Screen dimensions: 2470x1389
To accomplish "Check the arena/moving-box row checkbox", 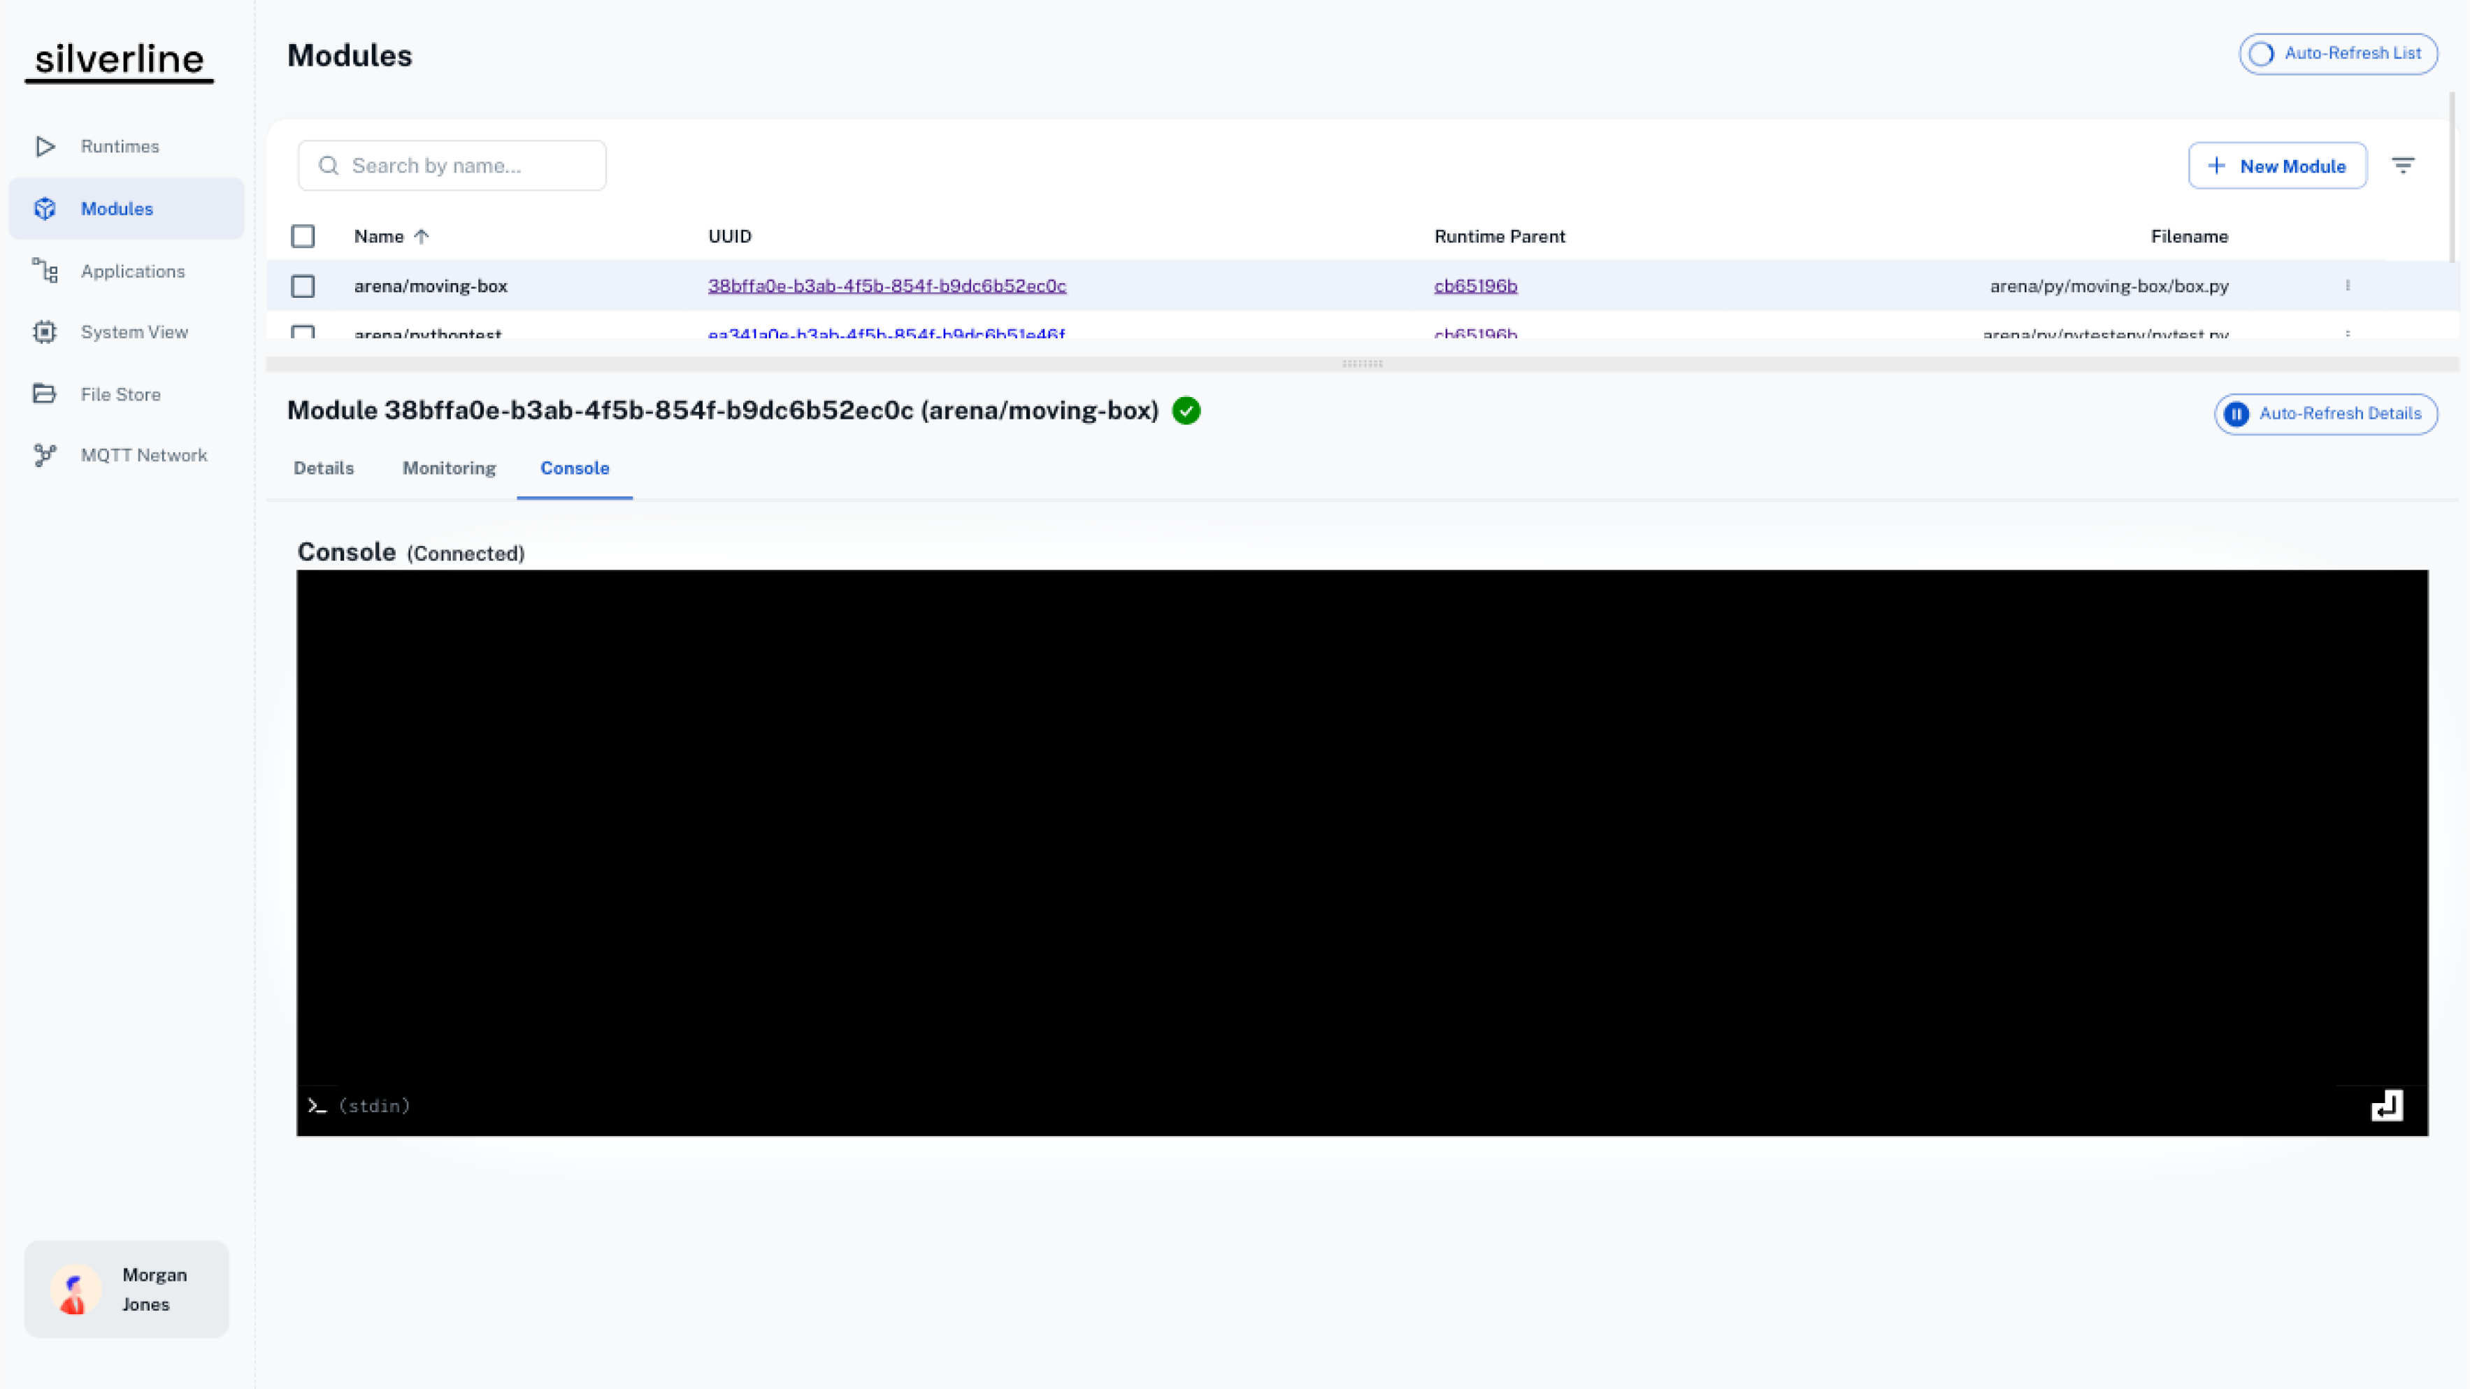I will tap(303, 286).
